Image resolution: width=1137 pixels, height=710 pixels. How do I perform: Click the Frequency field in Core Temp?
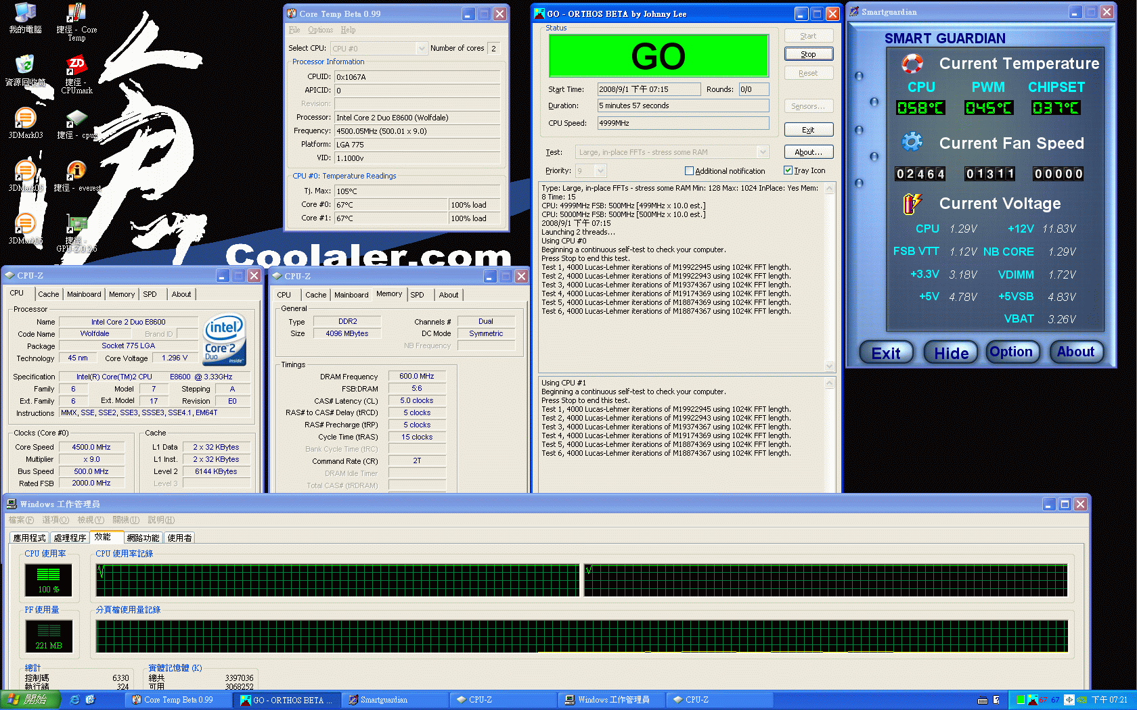tap(418, 131)
